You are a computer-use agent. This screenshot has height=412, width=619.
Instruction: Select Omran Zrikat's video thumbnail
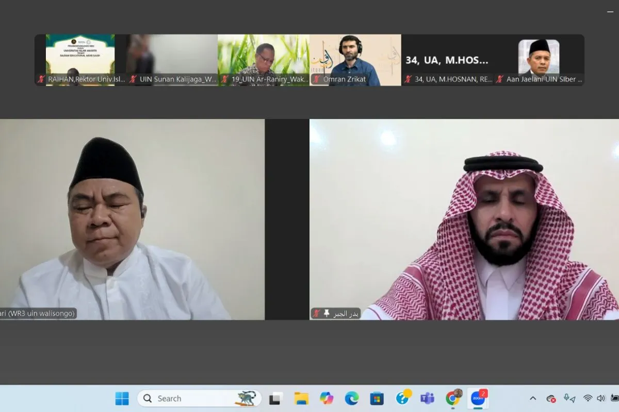tap(355, 59)
